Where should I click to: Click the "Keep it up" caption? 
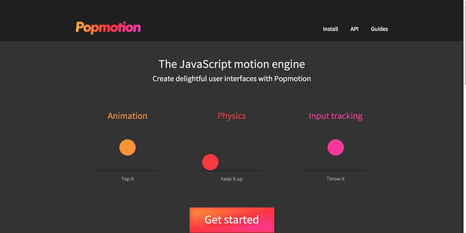[x=232, y=179]
